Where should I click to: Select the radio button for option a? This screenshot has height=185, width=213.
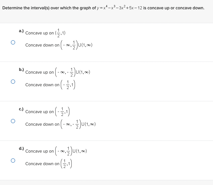pos(13,42)
